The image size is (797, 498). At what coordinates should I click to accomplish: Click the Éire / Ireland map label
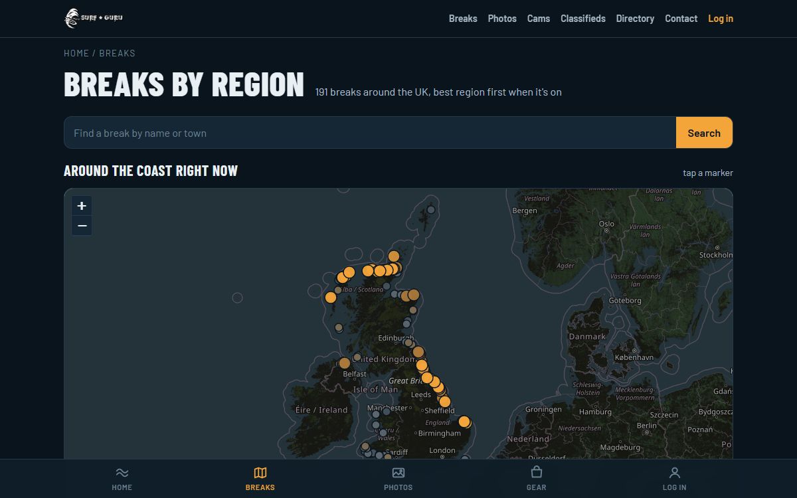click(x=321, y=410)
